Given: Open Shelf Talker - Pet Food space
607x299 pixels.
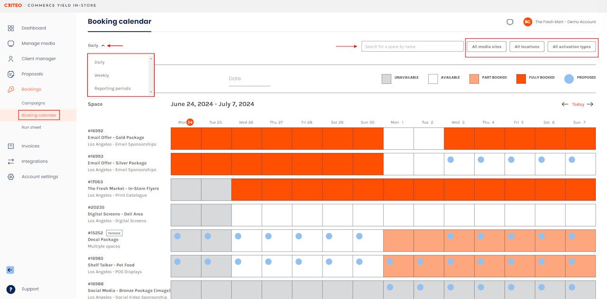Looking at the screenshot, I should point(111,265).
